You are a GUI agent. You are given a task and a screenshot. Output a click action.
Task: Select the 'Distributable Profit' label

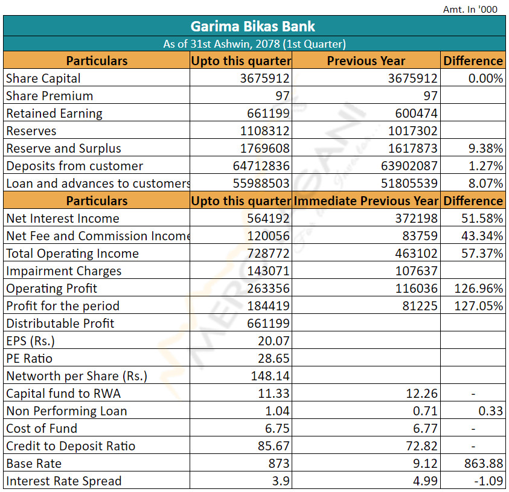click(x=60, y=324)
